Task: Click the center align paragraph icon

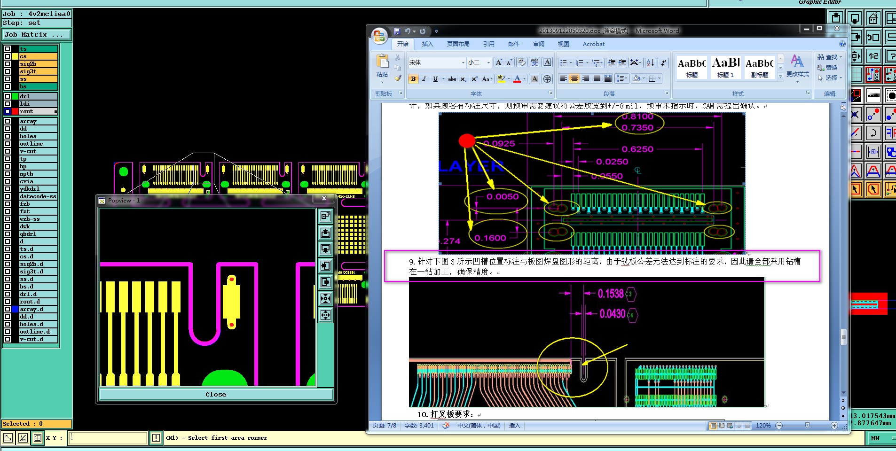Action: (574, 78)
